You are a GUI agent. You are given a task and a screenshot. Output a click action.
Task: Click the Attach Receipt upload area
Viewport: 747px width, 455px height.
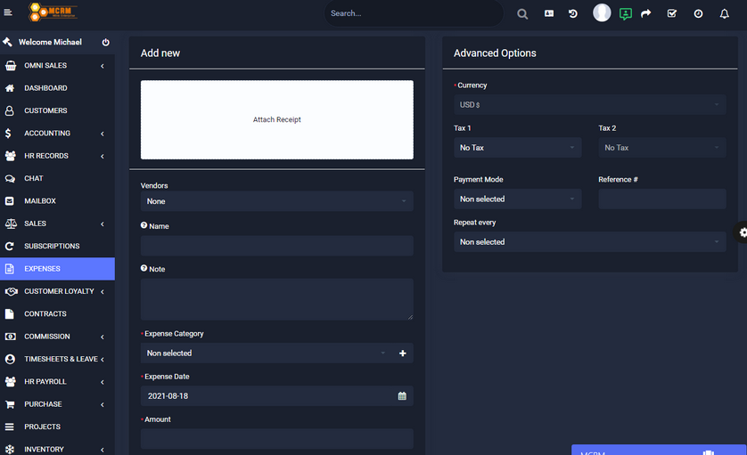pos(276,119)
